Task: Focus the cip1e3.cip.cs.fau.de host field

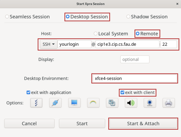Action: [x=127, y=44]
